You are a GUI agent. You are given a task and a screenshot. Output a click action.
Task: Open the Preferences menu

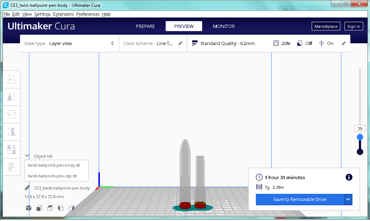point(88,14)
